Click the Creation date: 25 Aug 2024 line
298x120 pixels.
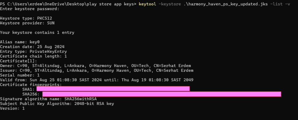[x=32, y=46]
